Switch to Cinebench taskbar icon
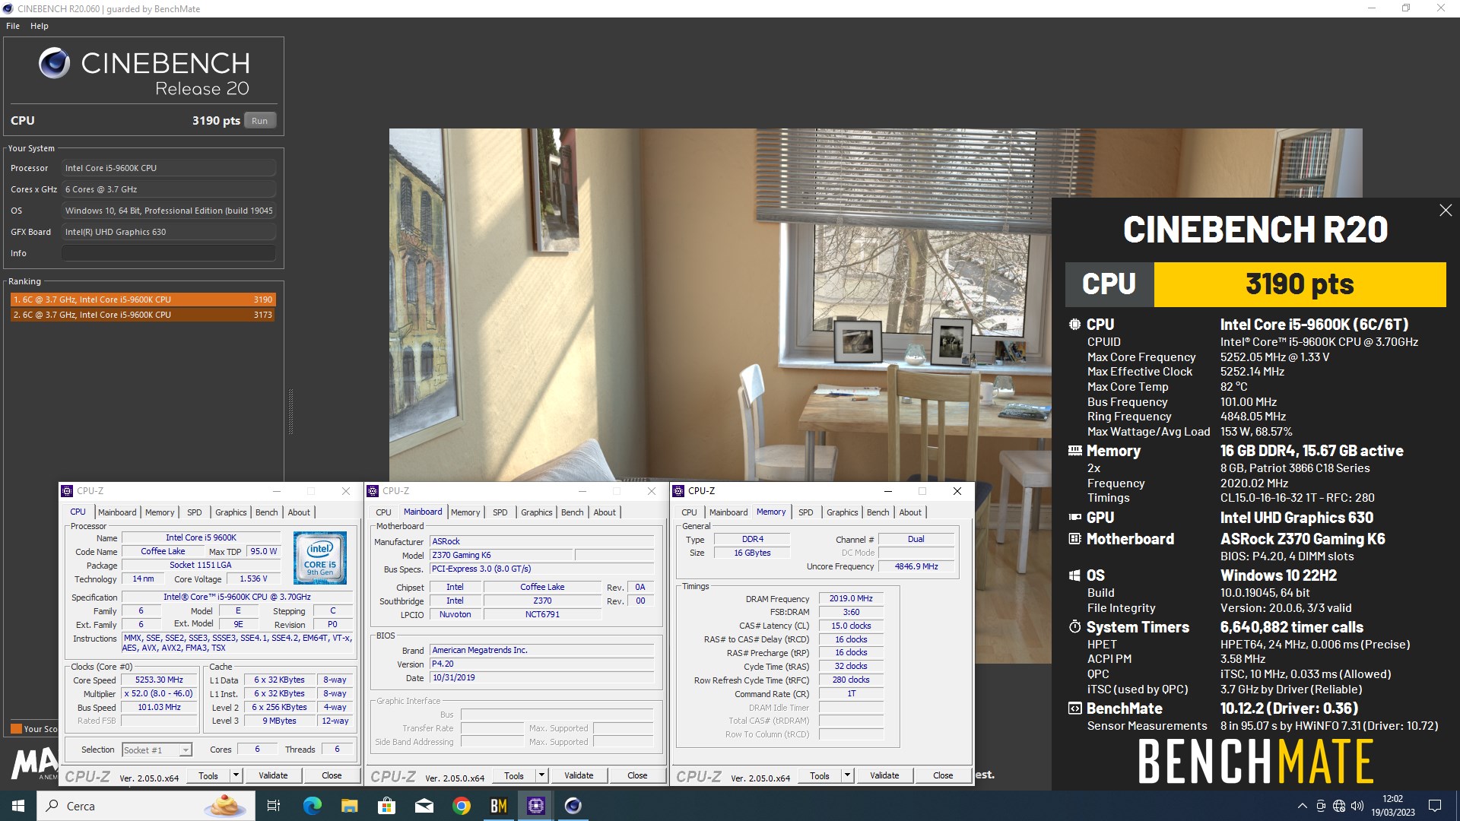The width and height of the screenshot is (1460, 821). click(573, 806)
